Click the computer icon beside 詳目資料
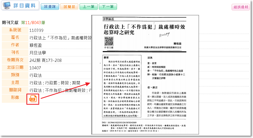Screen dimensions: 253x138 coord(7,5)
